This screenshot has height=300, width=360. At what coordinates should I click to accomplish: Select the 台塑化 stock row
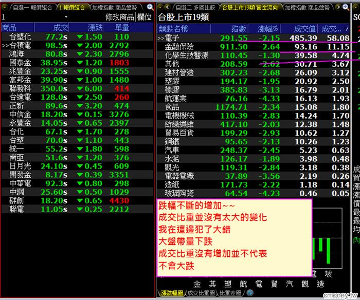pos(77,36)
